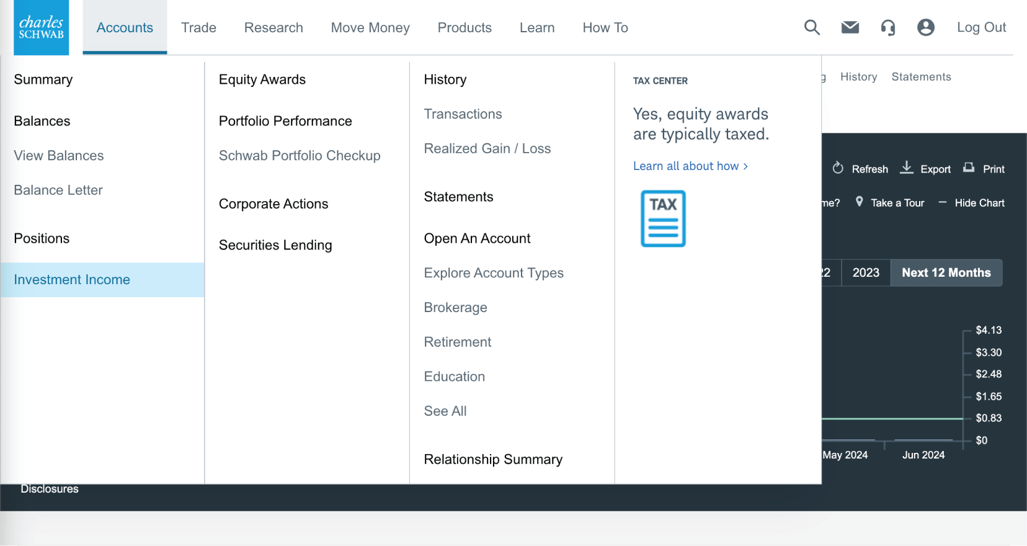Image resolution: width=1027 pixels, height=546 pixels.
Task: Click the Refresh icon
Action: tap(838, 168)
